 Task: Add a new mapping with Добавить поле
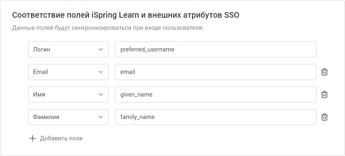click(x=61, y=138)
